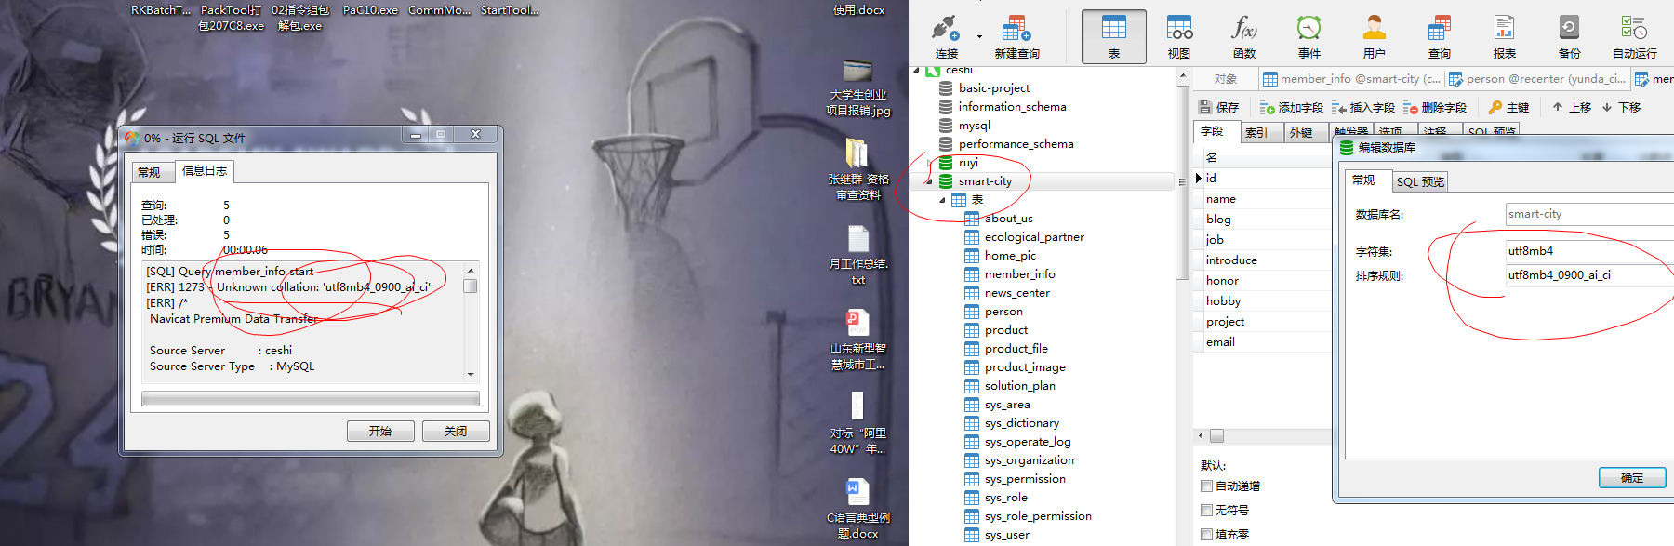Select the ruyi database icon
Image resolution: width=1674 pixels, height=546 pixels.
pyautogui.click(x=946, y=163)
